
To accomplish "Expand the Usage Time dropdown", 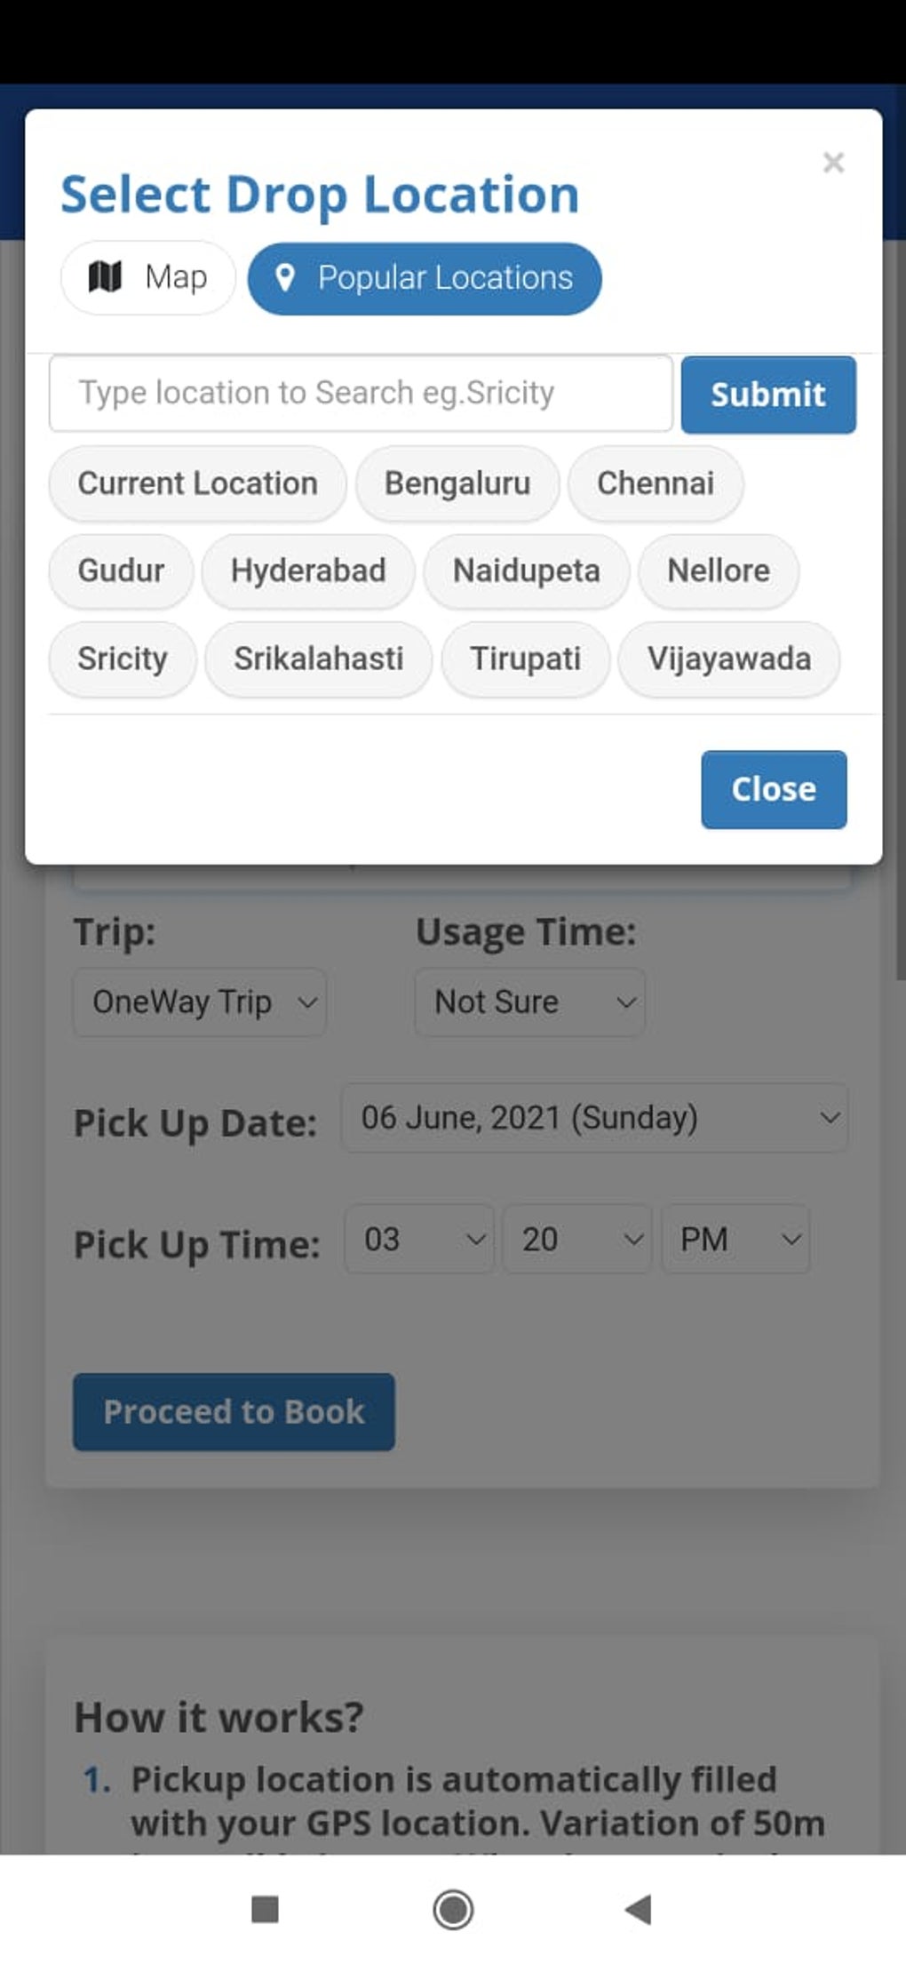I will pyautogui.click(x=529, y=1002).
